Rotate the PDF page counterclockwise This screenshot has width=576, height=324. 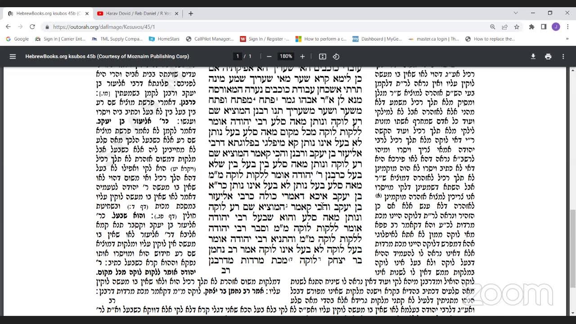[x=336, y=56]
